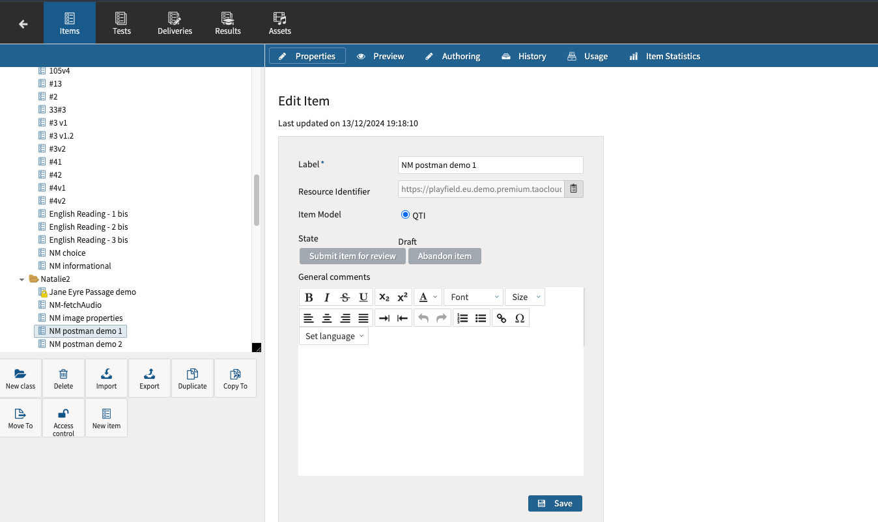Collapse the Natalie2 folder
This screenshot has height=522, width=878.
pyautogui.click(x=22, y=279)
